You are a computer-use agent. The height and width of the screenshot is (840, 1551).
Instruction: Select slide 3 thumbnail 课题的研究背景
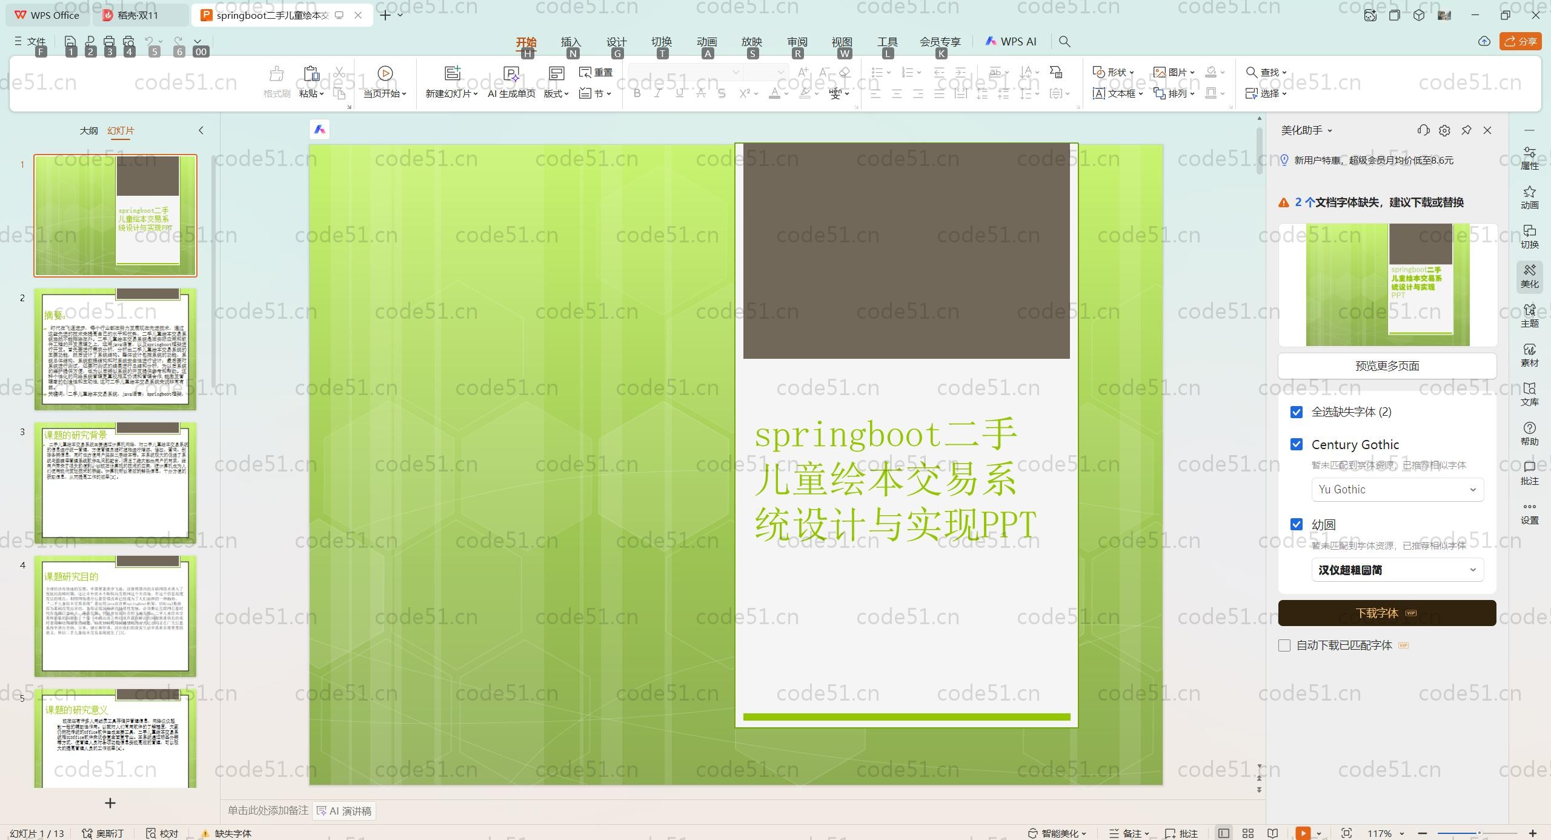115,482
